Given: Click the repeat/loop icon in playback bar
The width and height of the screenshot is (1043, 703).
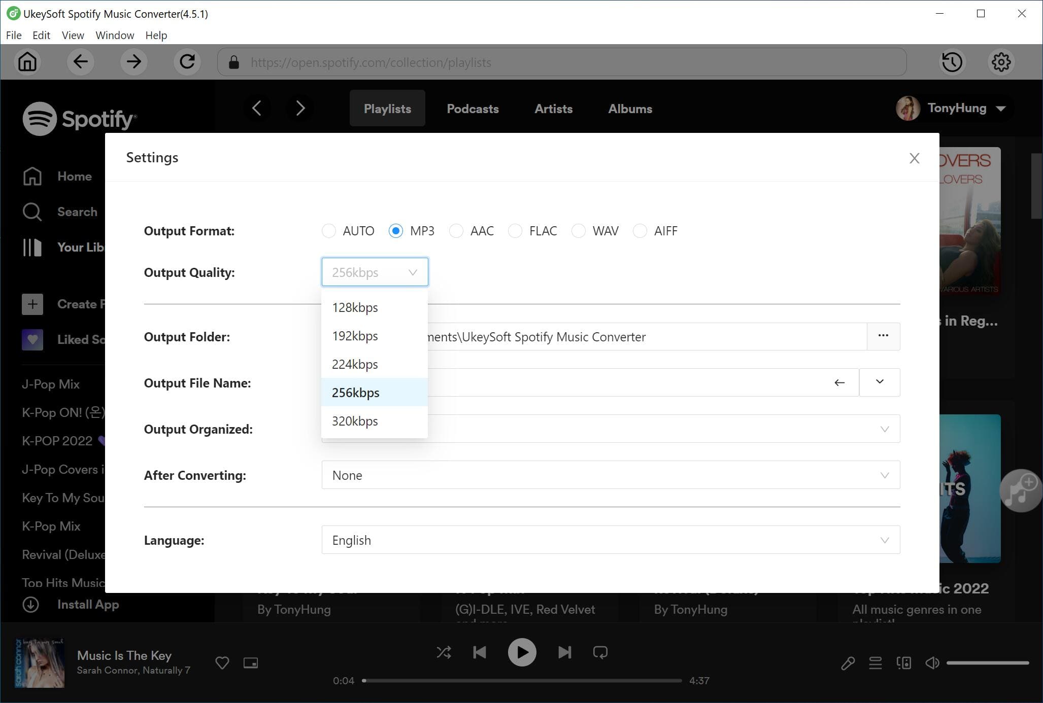Looking at the screenshot, I should coord(601,652).
